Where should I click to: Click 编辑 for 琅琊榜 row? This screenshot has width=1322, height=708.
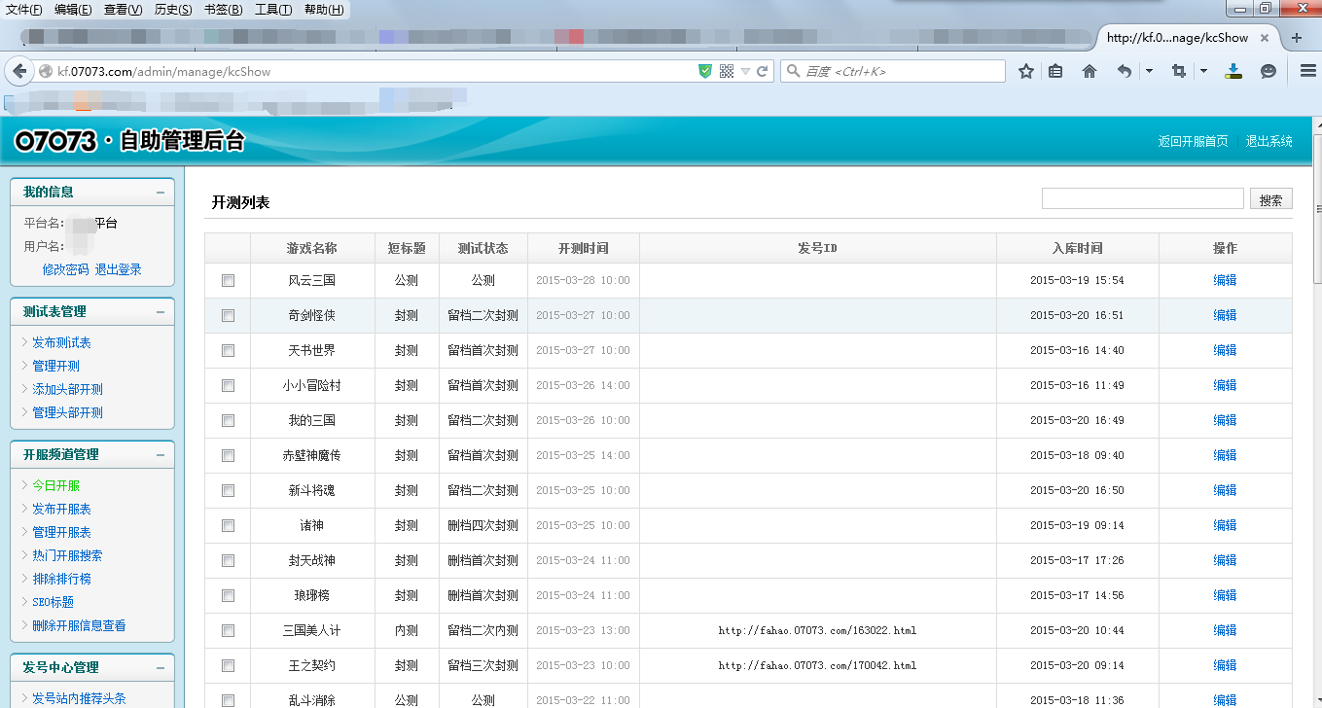point(1225,595)
